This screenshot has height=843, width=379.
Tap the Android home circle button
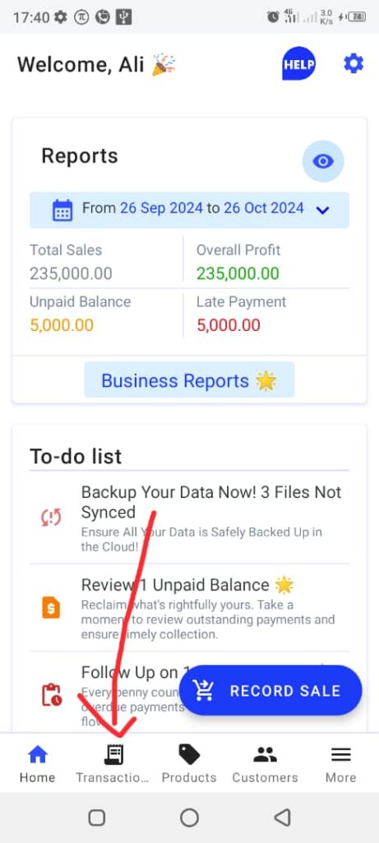[x=189, y=817]
